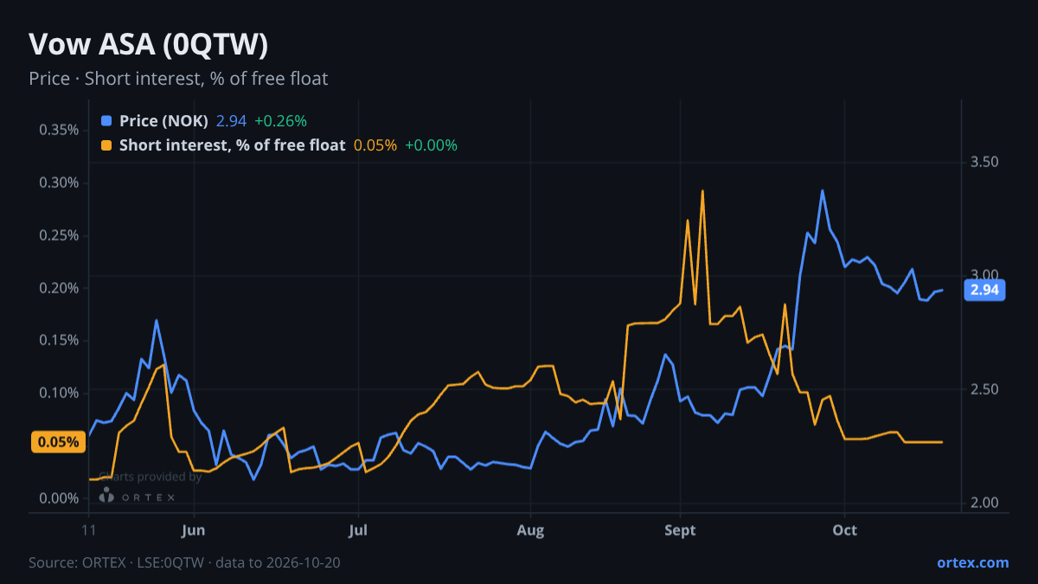The image size is (1038, 584).
Task: Click the 0.20% left axis label
Action: coord(59,288)
